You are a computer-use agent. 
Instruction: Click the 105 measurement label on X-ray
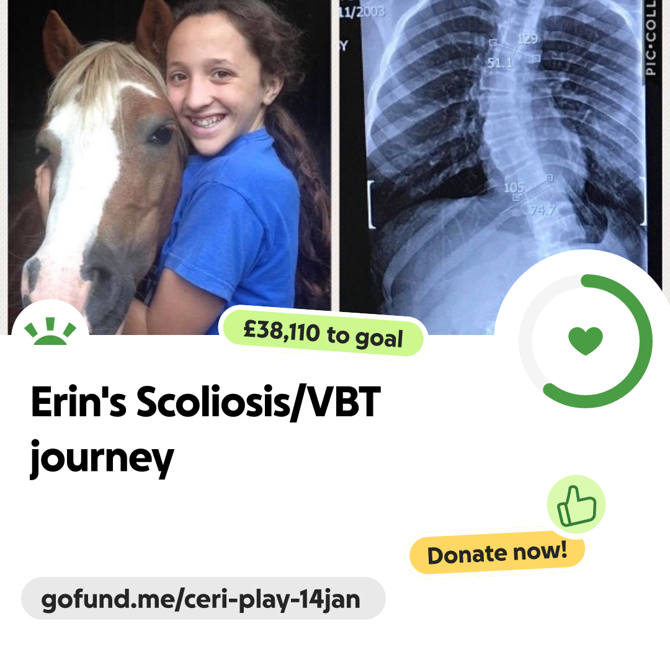pos(514,187)
